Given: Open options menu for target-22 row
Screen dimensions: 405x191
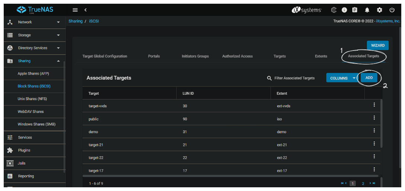Looking at the screenshot, I should coord(374,156).
